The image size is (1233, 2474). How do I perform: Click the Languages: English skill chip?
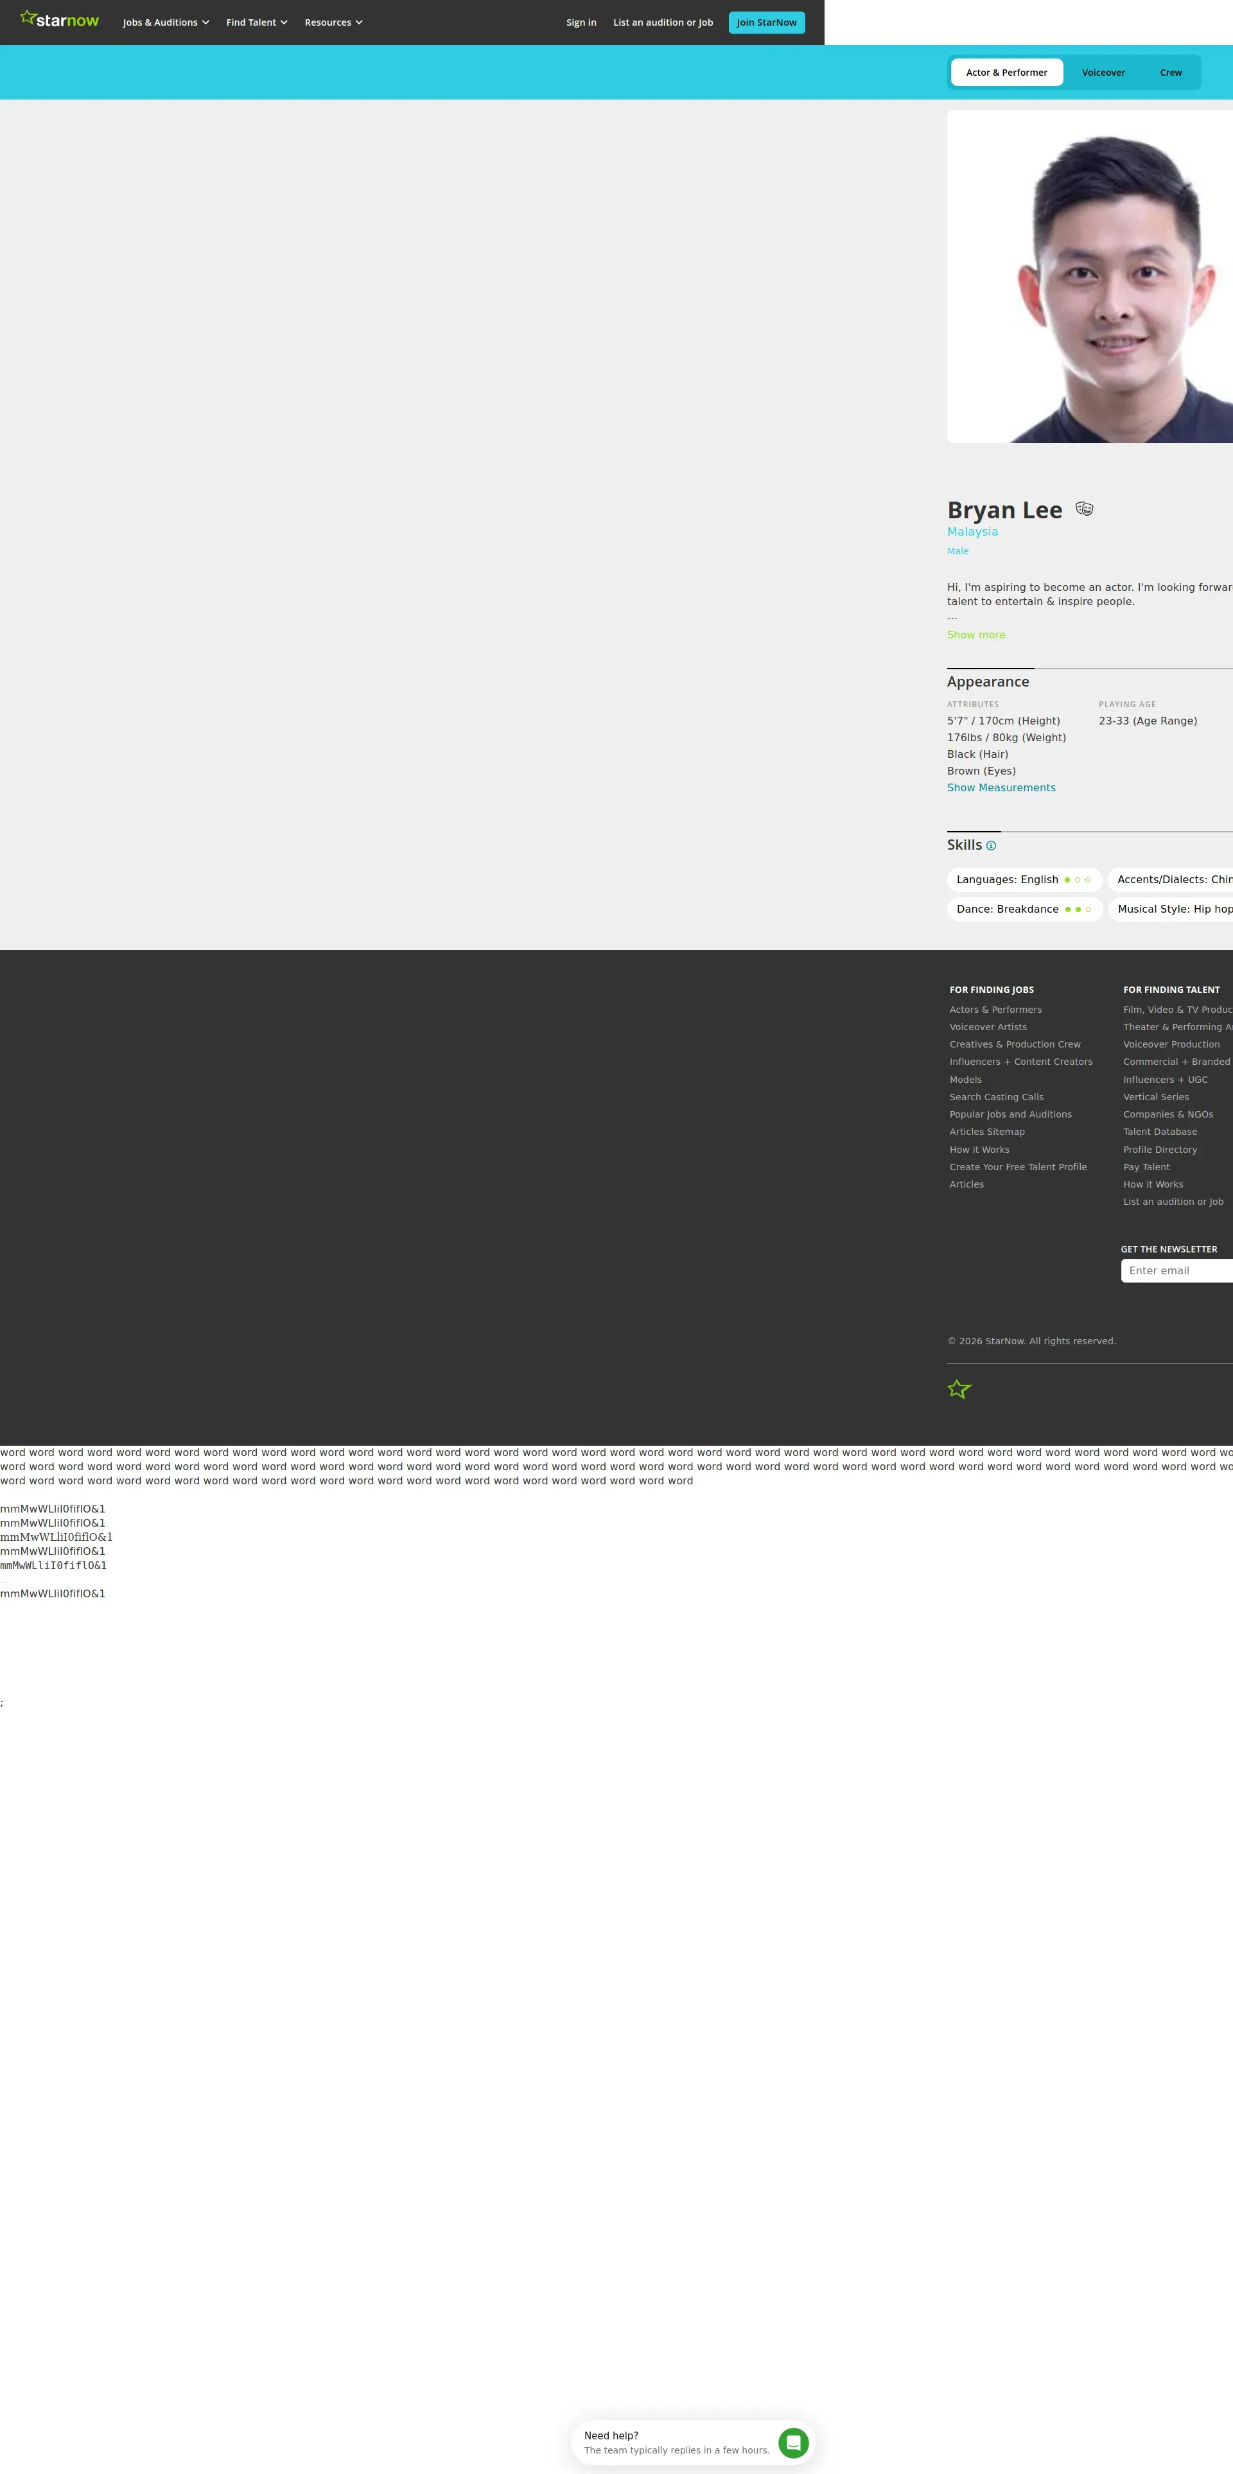coord(1023,880)
